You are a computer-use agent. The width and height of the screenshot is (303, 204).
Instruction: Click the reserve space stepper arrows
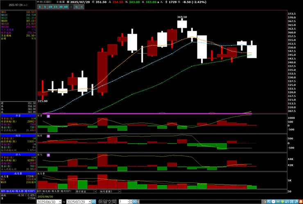130,202
